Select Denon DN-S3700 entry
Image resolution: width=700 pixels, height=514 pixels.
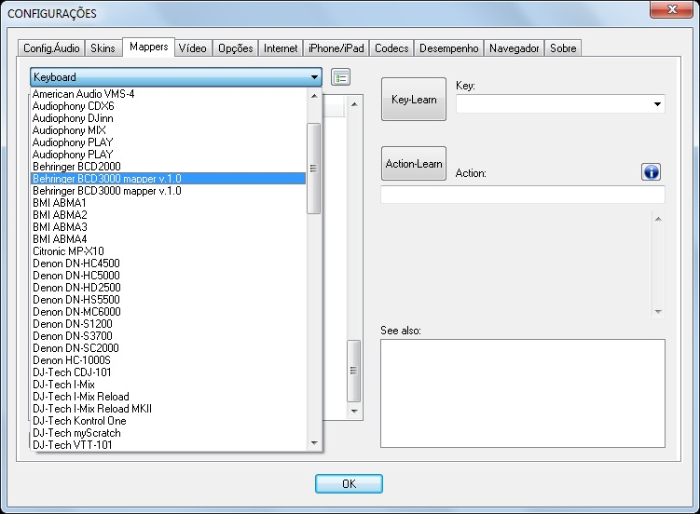(169, 335)
